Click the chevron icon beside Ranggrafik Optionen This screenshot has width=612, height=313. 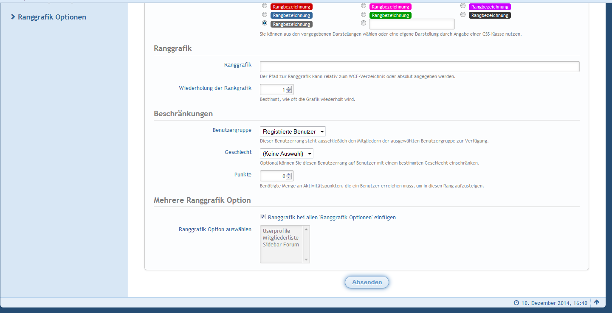13,17
